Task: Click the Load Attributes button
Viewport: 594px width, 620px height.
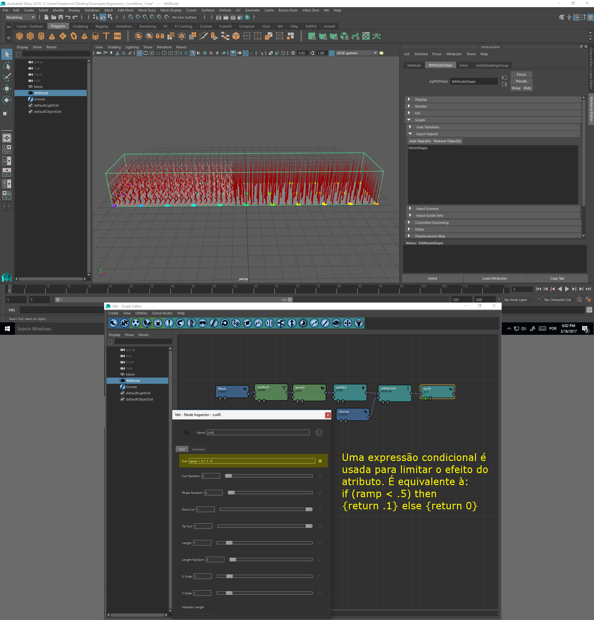Action: pos(494,278)
